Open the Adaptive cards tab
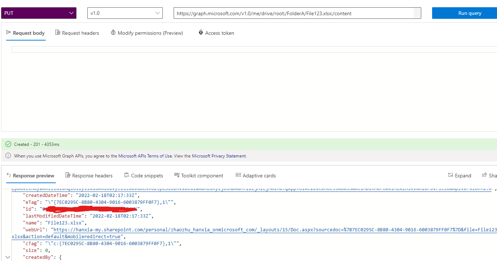Viewport: 497px width, 261px height. [256, 176]
